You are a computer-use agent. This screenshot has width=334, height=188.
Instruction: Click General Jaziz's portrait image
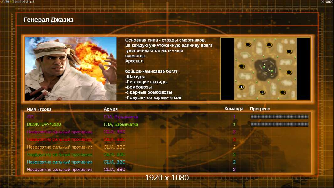coord(70,69)
